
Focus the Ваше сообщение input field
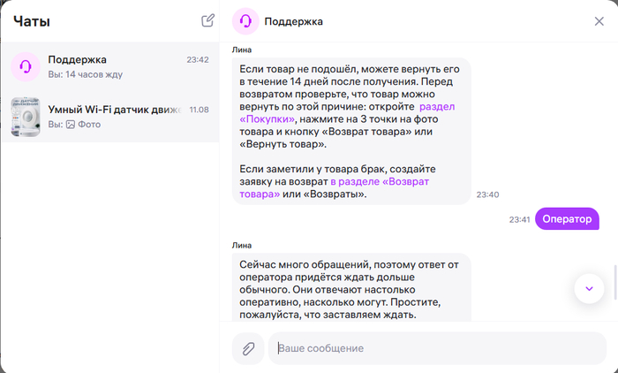tap(437, 348)
